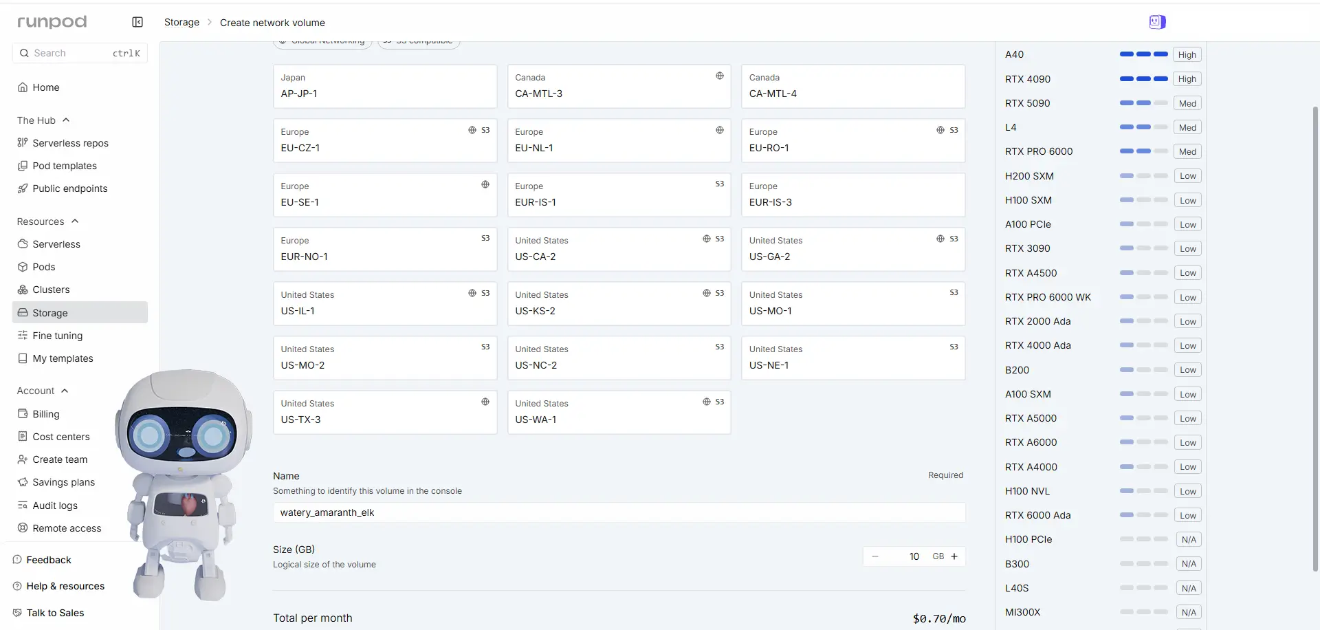Click the Billing icon
1320x630 pixels.
(x=23, y=414)
